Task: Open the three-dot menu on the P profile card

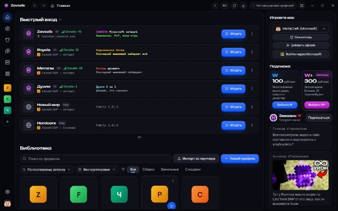Action: click(173, 181)
